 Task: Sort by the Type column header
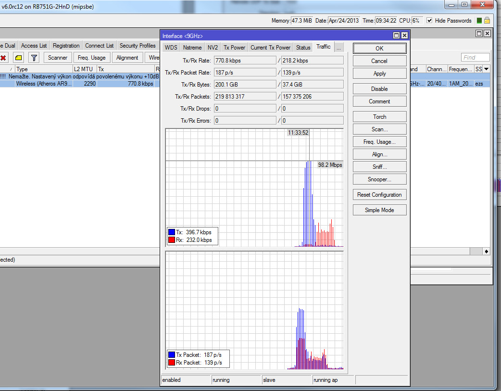(44, 69)
